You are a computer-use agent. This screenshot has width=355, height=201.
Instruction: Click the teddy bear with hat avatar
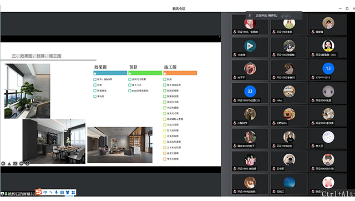click(x=289, y=91)
